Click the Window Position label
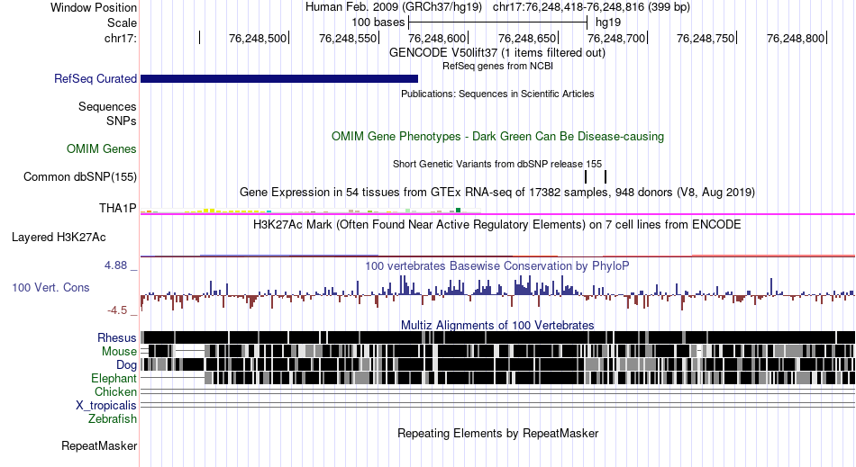The height and width of the screenshot is (467, 856). (94, 7)
